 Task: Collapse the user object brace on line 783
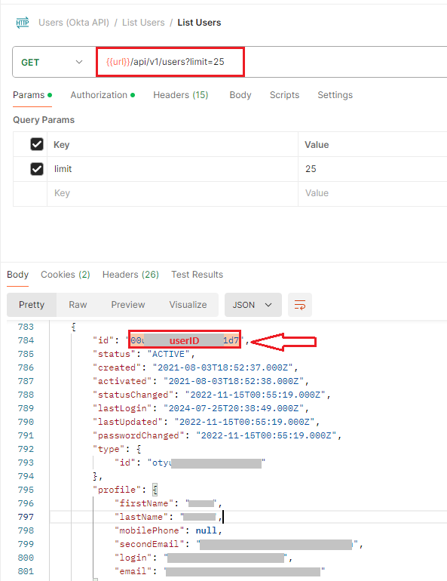(x=74, y=327)
